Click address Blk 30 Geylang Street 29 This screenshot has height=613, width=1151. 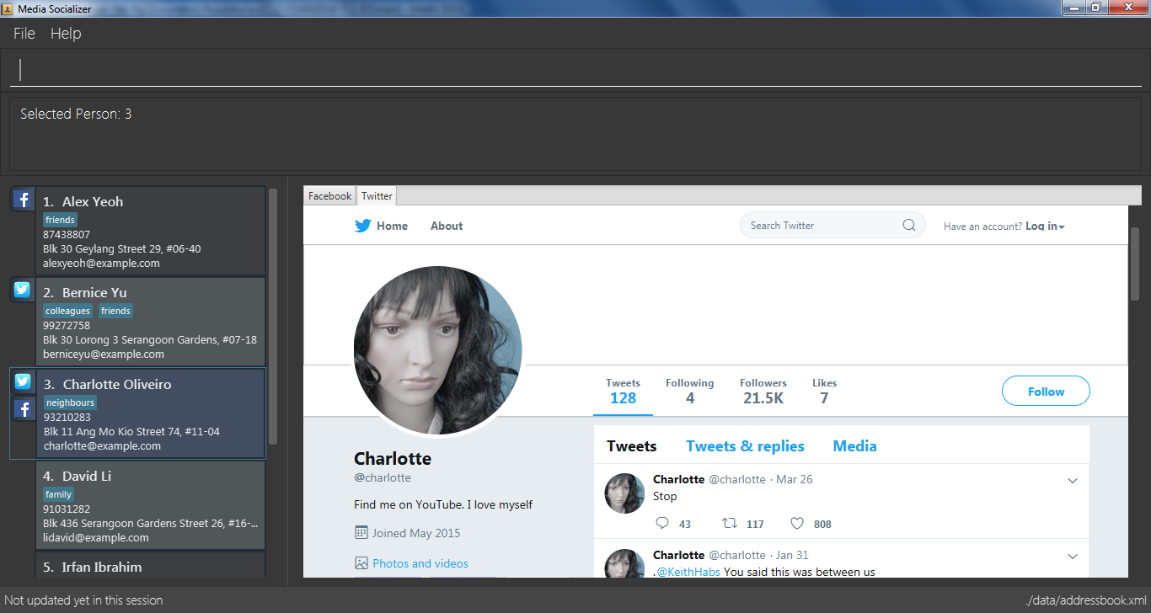coord(121,248)
